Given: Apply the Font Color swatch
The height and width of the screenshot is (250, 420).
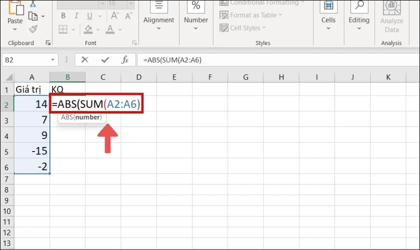Looking at the screenshot, I should (x=110, y=29).
